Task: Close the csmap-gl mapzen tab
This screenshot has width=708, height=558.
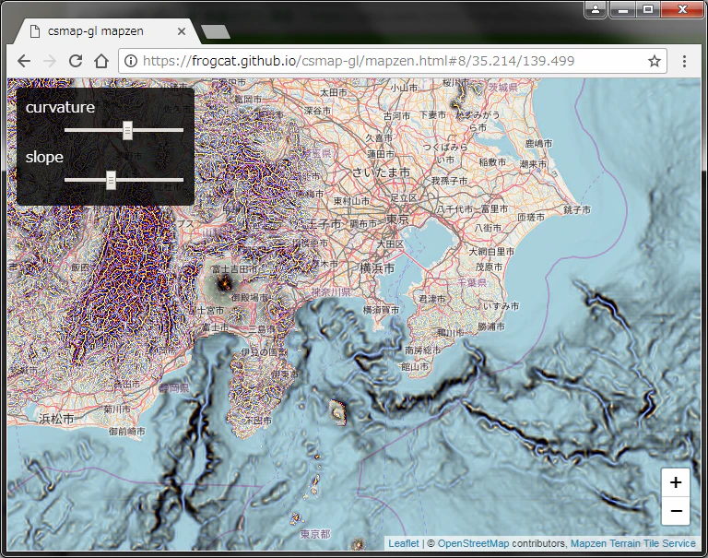Action: tap(182, 31)
